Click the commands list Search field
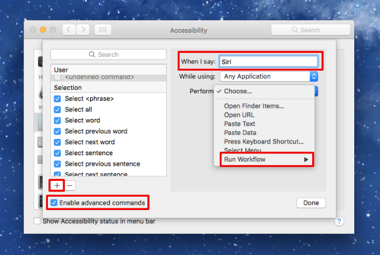This screenshot has width=380, height=255. click(x=108, y=54)
